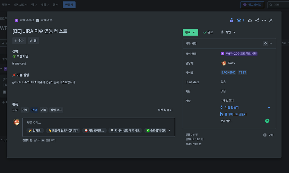The image size is (289, 173).
Task: Open the 작업 actions dropdown
Action: pyautogui.click(x=228, y=32)
